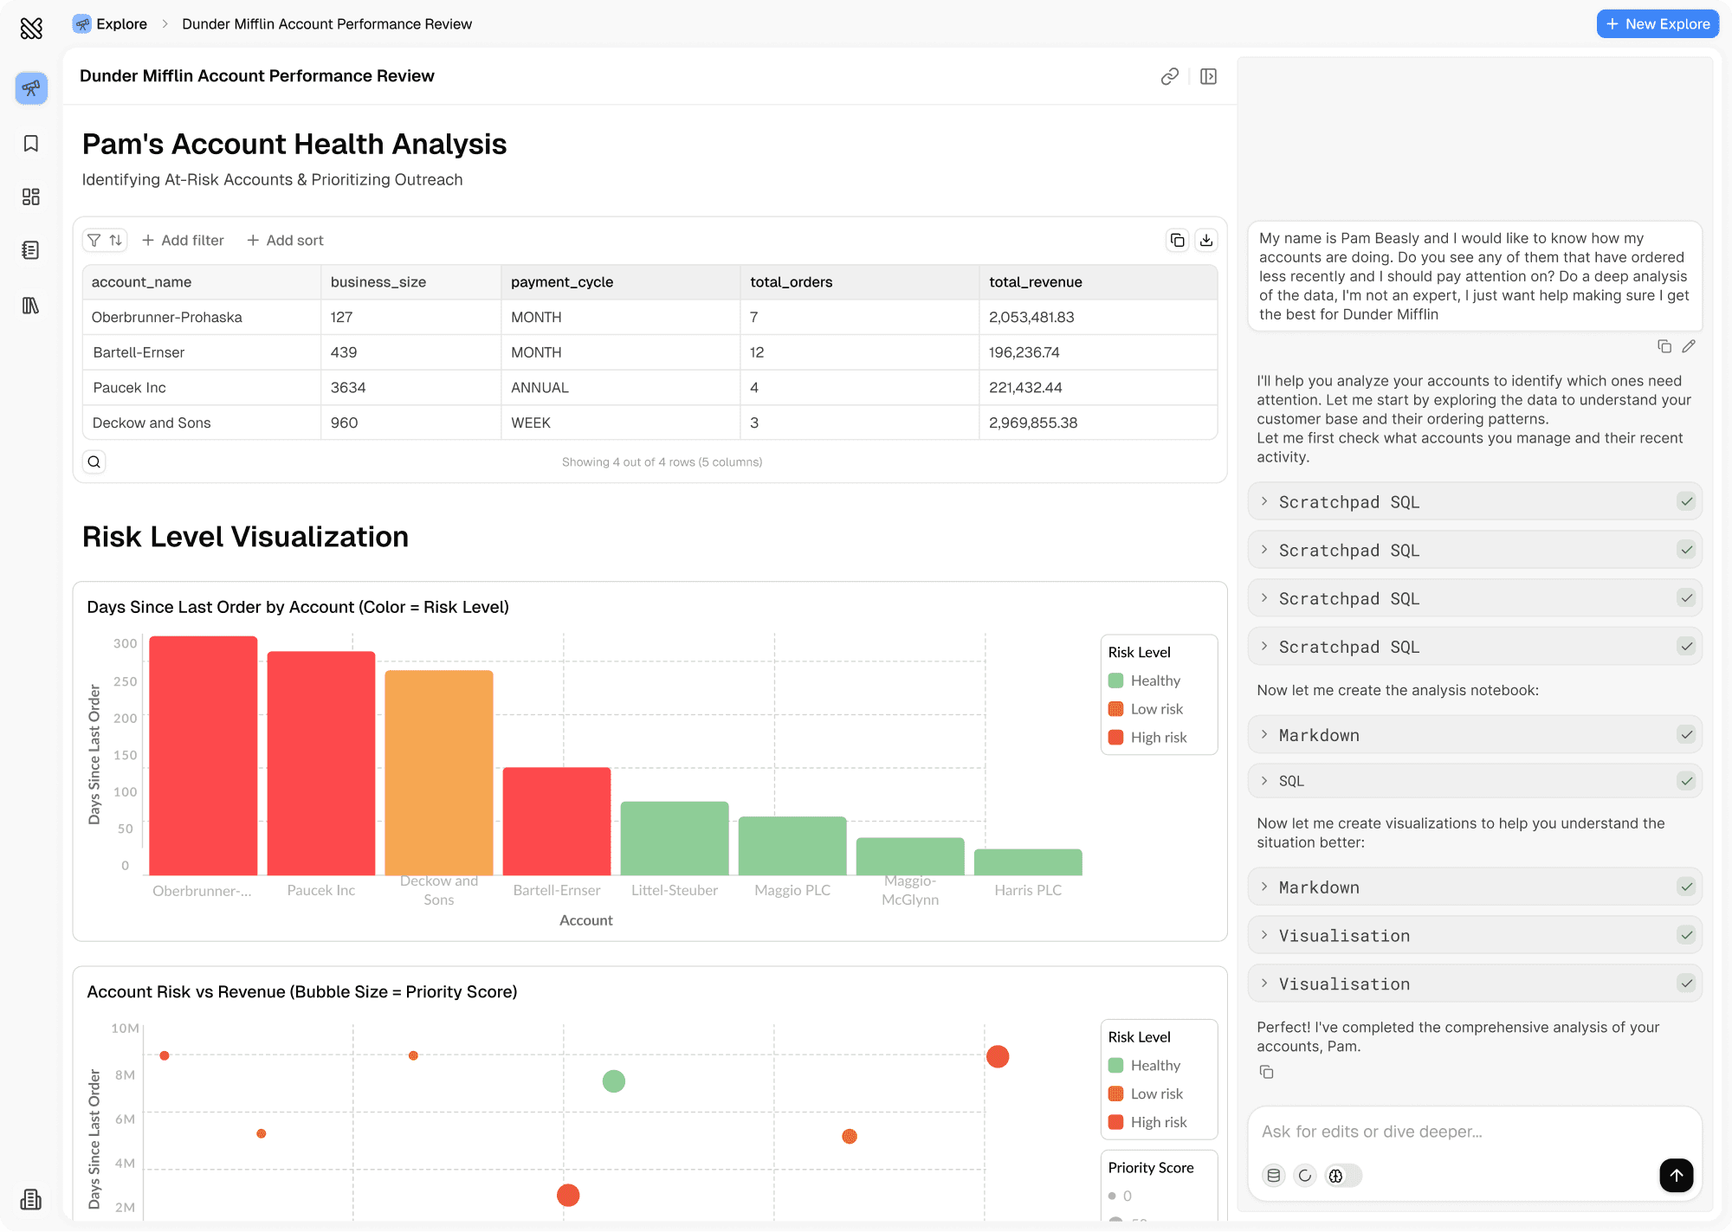Toggle High risk in the bar chart legend

(x=1158, y=738)
